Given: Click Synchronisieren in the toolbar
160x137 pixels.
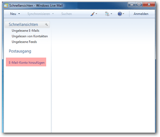Looking at the screenshot, I should pyautogui.click(x=39, y=14).
